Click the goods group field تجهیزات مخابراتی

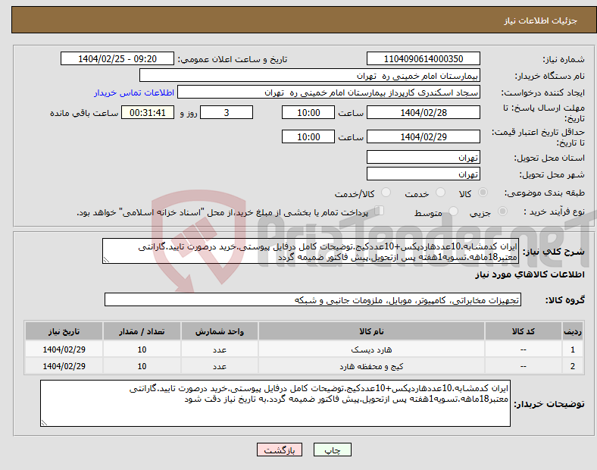pyautogui.click(x=313, y=300)
